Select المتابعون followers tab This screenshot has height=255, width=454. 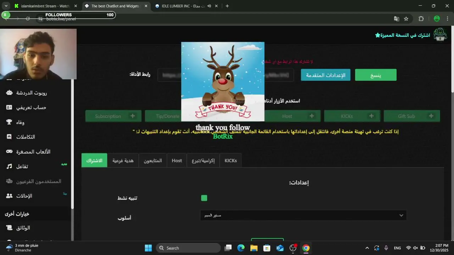[153, 160]
